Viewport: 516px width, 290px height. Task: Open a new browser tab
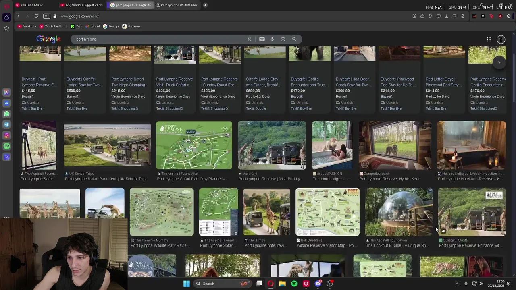[205, 5]
